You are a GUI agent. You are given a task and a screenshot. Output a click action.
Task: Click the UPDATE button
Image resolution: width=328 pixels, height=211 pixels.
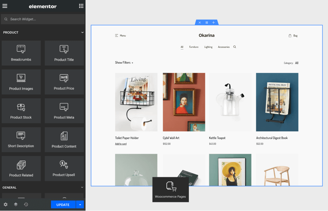coord(63,205)
